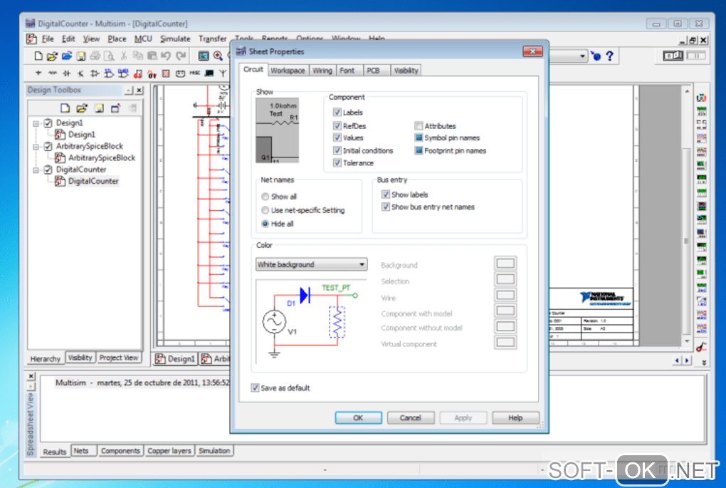Click the Background color swatch
This screenshot has height=488, width=726.
click(505, 264)
